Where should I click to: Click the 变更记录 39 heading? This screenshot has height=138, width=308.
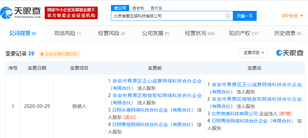(x=20, y=53)
